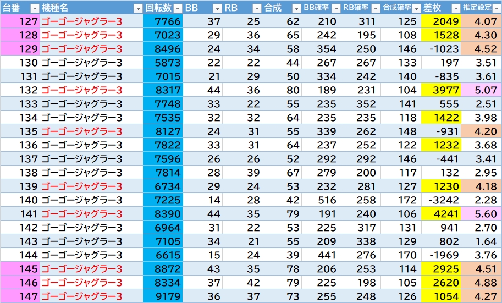The width and height of the screenshot is (502, 303).
Task: Select machine number cell 127
Action: click(20, 21)
